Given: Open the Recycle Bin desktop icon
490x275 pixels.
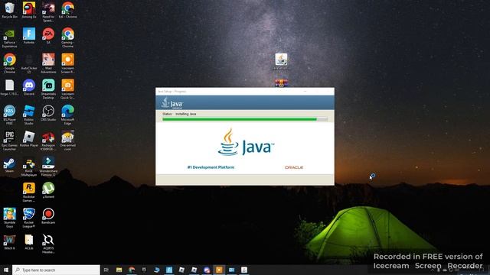Looking at the screenshot, I should 9,10.
